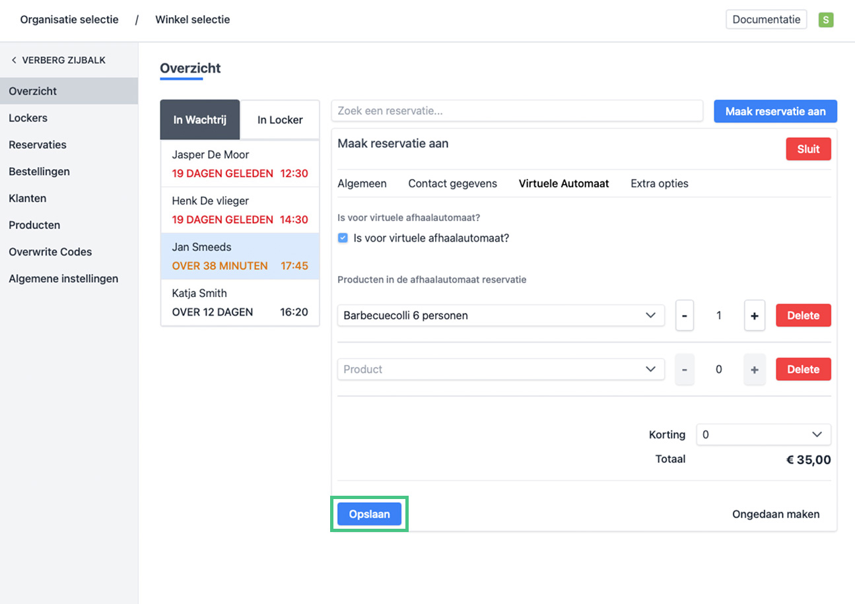Screen dimensions: 855x604
Task: Click plus button on empty product row
Action: [x=754, y=370]
